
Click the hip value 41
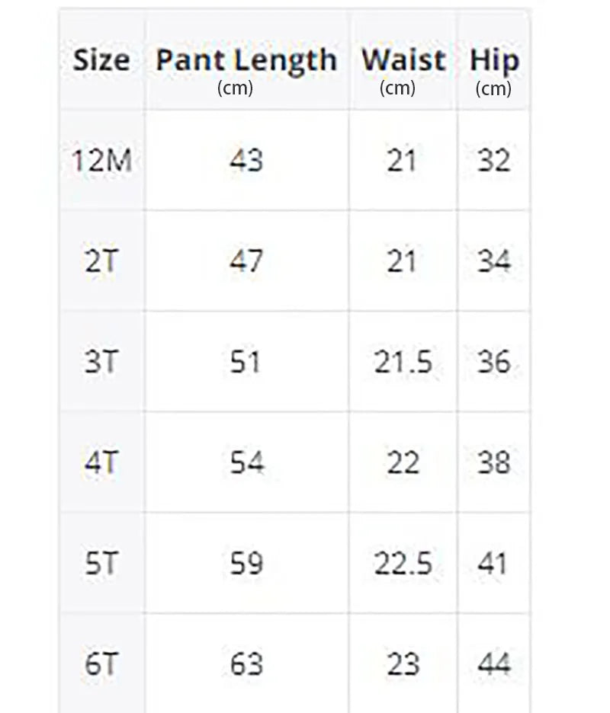[493, 564]
